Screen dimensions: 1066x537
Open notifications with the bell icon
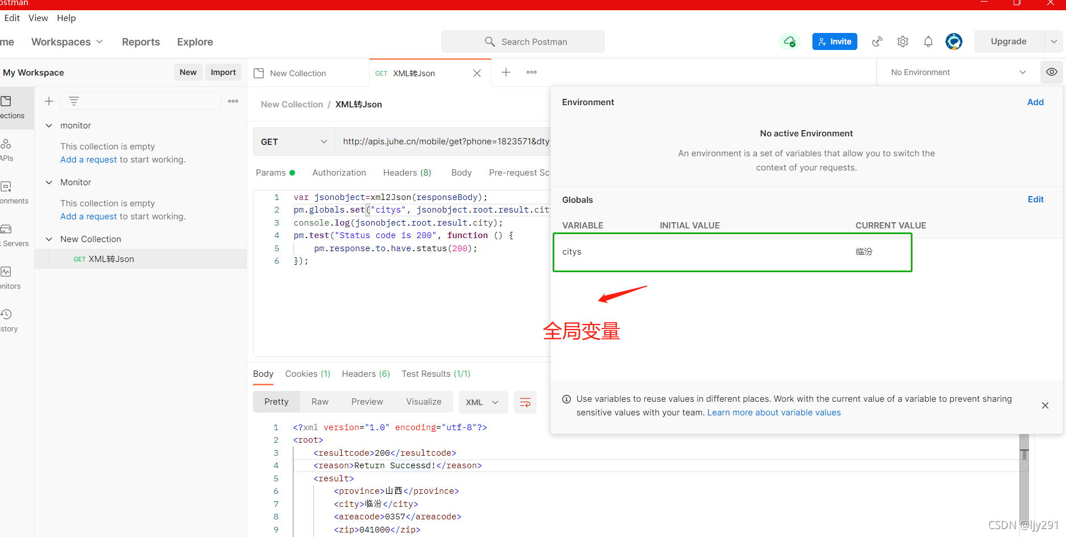[x=928, y=41]
